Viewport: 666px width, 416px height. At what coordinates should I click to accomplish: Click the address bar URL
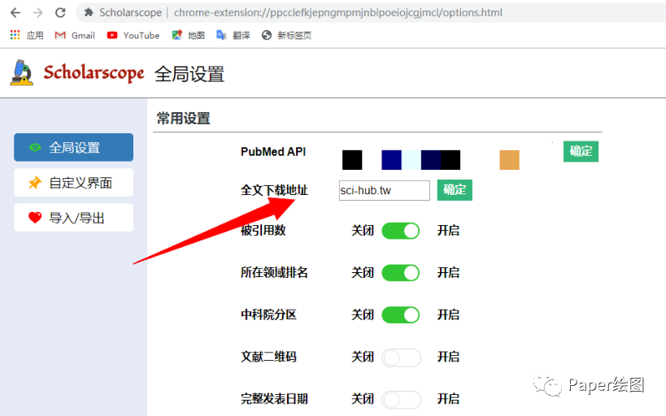pos(338,13)
